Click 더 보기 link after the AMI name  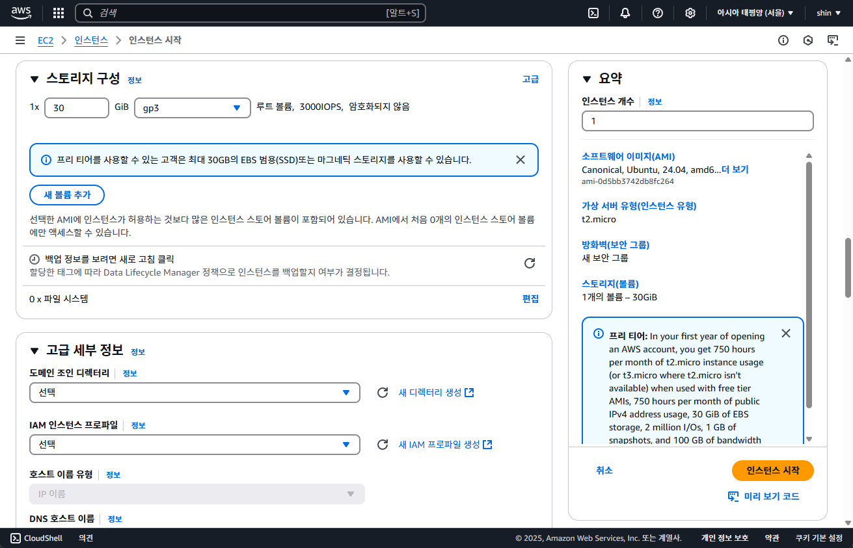point(735,170)
